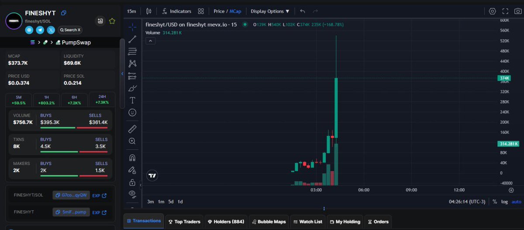Toggle log scale on price axis
Image resolution: width=524 pixels, height=230 pixels.
(505, 202)
